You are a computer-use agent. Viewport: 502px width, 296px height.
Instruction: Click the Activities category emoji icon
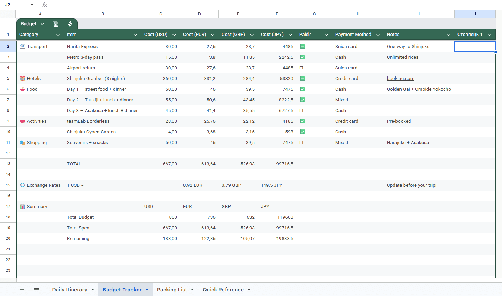(x=22, y=121)
